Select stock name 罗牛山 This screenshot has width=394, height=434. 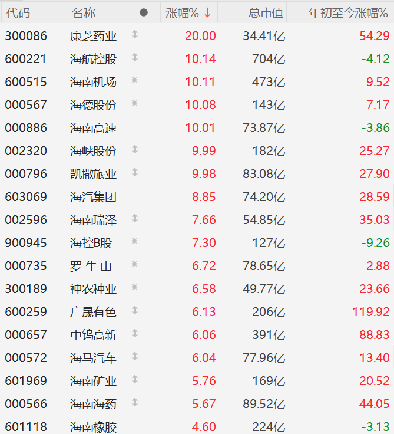pos(91,266)
